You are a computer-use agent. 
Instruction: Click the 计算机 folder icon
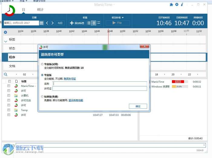pos(16,96)
